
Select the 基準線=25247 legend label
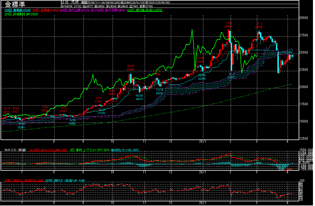pyautogui.click(x=15, y=10)
